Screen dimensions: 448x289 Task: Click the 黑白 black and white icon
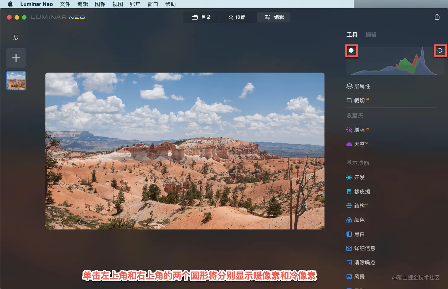pos(349,234)
